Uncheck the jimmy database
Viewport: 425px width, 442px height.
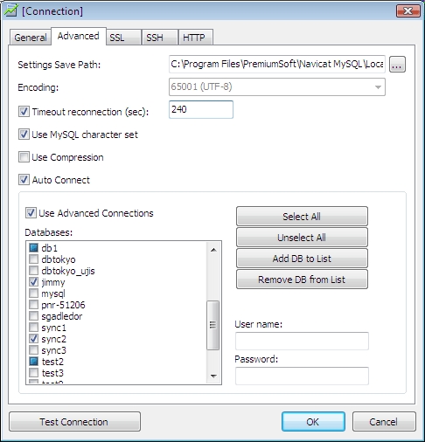coord(33,281)
